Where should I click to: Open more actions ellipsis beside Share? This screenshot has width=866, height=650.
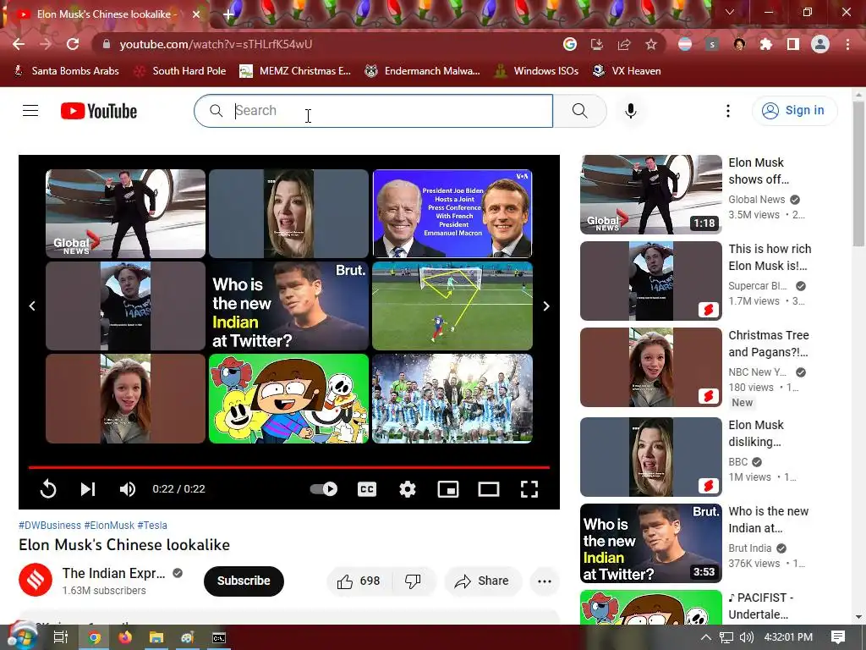545,581
